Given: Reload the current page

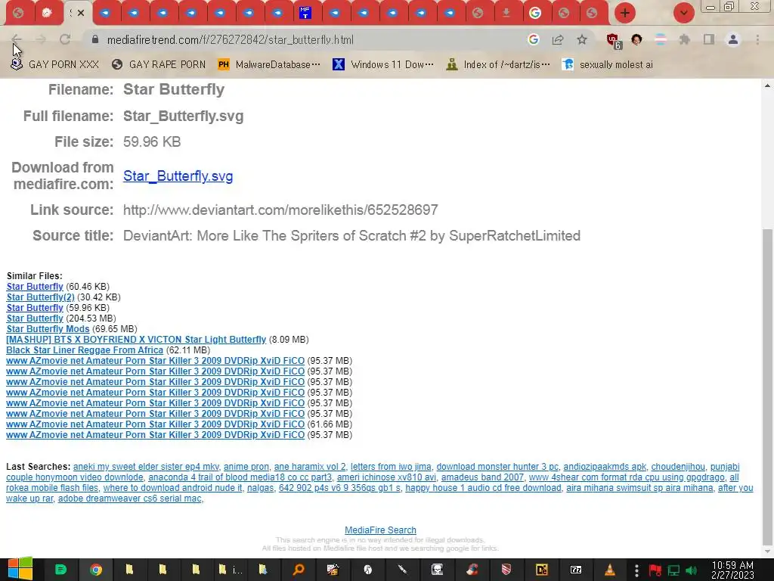Looking at the screenshot, I should point(65,39).
